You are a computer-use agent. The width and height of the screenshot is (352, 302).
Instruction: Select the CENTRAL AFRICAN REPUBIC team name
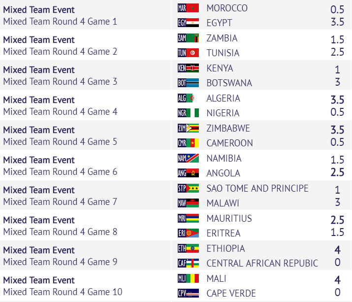[262, 264]
